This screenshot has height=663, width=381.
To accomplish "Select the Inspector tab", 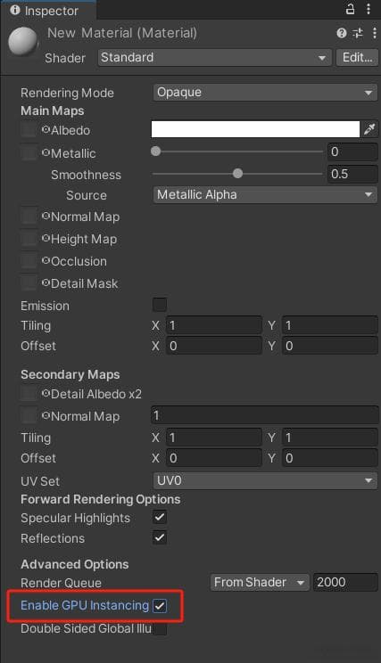I will coord(48,10).
